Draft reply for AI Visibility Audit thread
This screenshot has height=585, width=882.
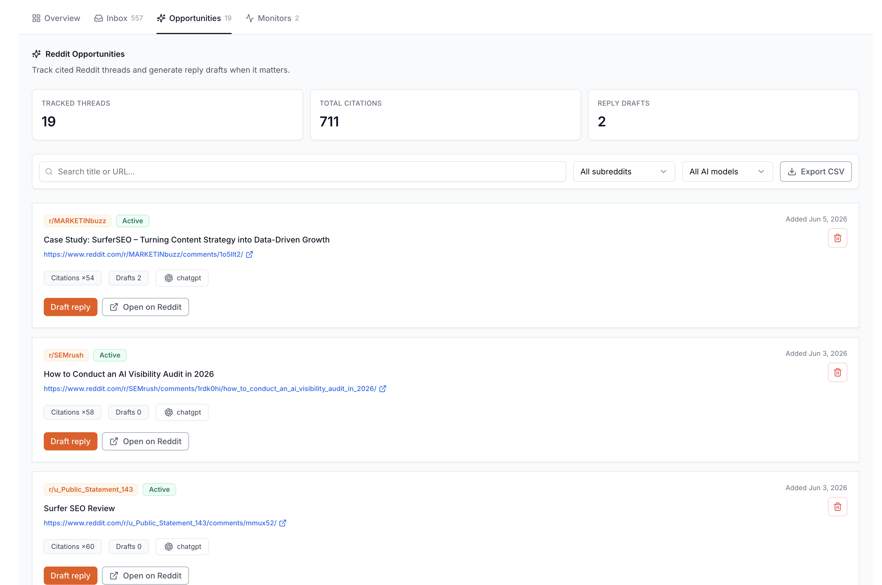(x=70, y=441)
